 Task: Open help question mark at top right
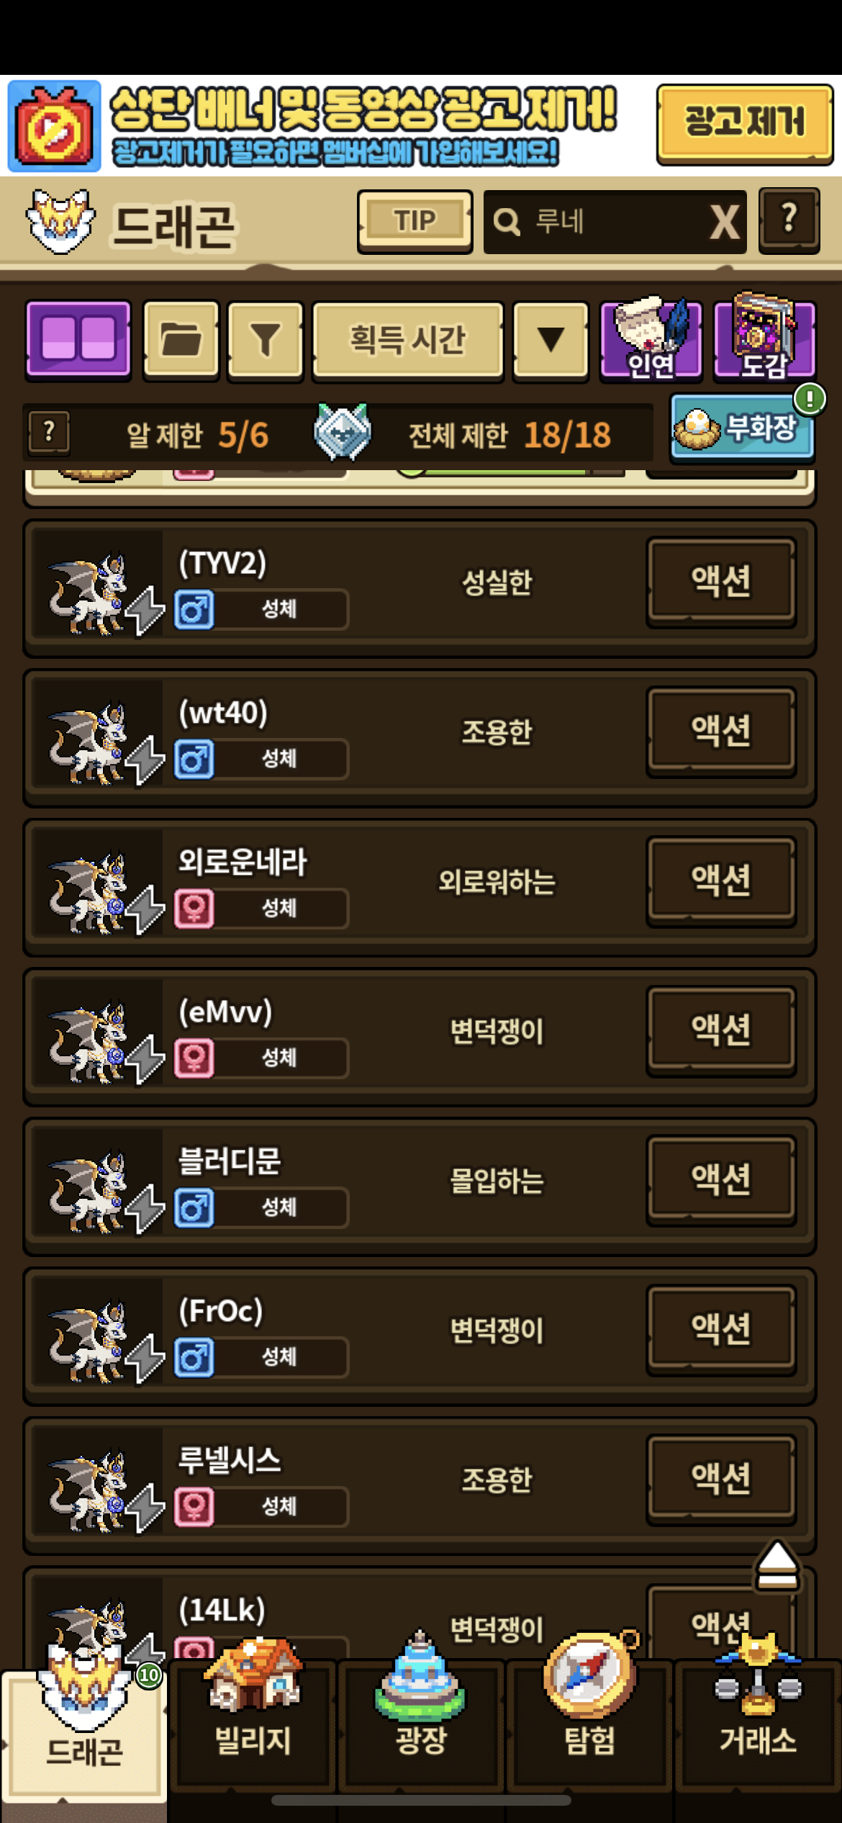click(x=789, y=220)
